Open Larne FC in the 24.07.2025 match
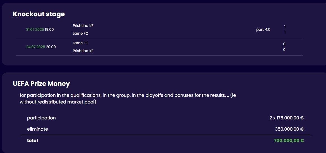The height and width of the screenshot is (153, 326). click(80, 43)
